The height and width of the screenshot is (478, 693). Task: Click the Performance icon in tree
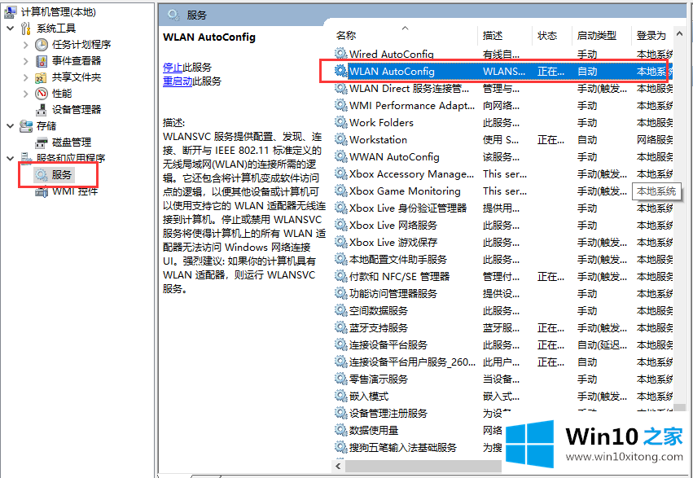click(x=41, y=94)
